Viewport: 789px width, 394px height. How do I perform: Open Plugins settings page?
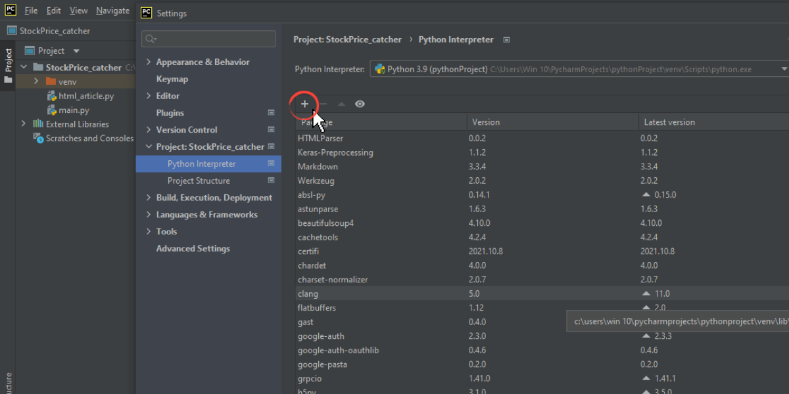tap(170, 113)
